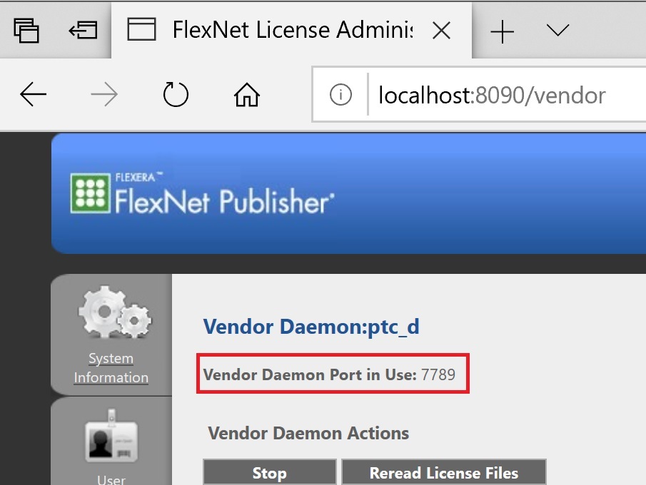Show site information for localhost
The height and width of the screenshot is (485, 646).
(340, 95)
